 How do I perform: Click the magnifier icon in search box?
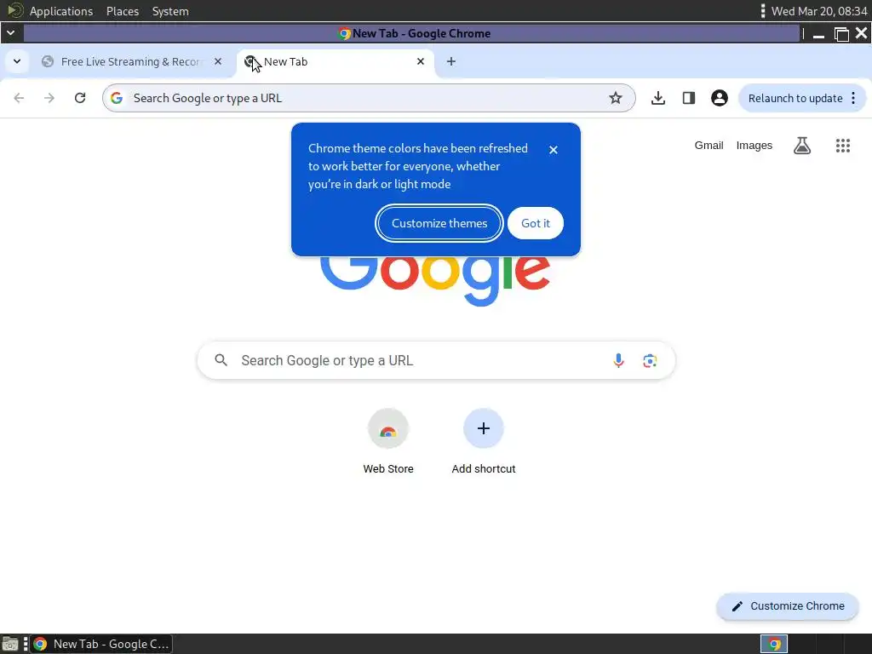221,360
